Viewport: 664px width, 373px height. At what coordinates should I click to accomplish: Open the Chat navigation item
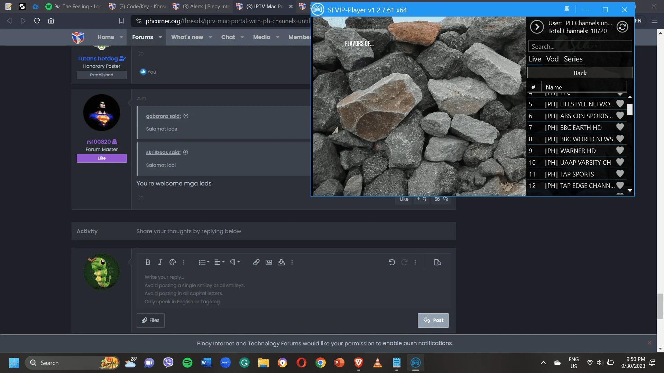228,37
